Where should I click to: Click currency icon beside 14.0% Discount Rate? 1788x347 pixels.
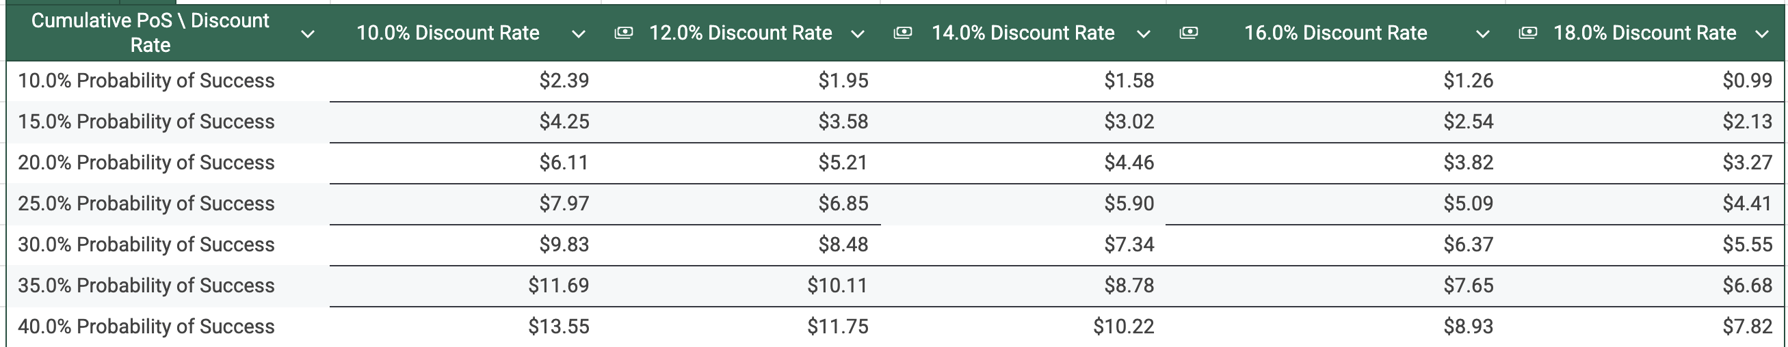[902, 33]
